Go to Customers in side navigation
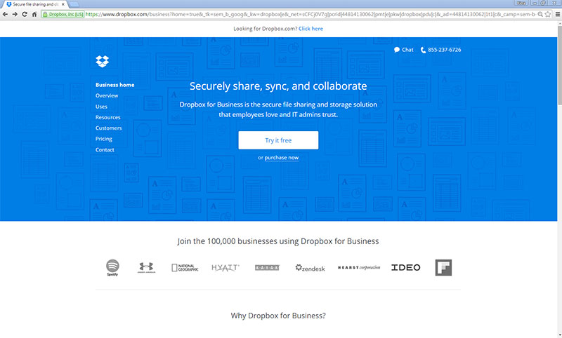Screen dimensions: 562x338 (x=108, y=128)
